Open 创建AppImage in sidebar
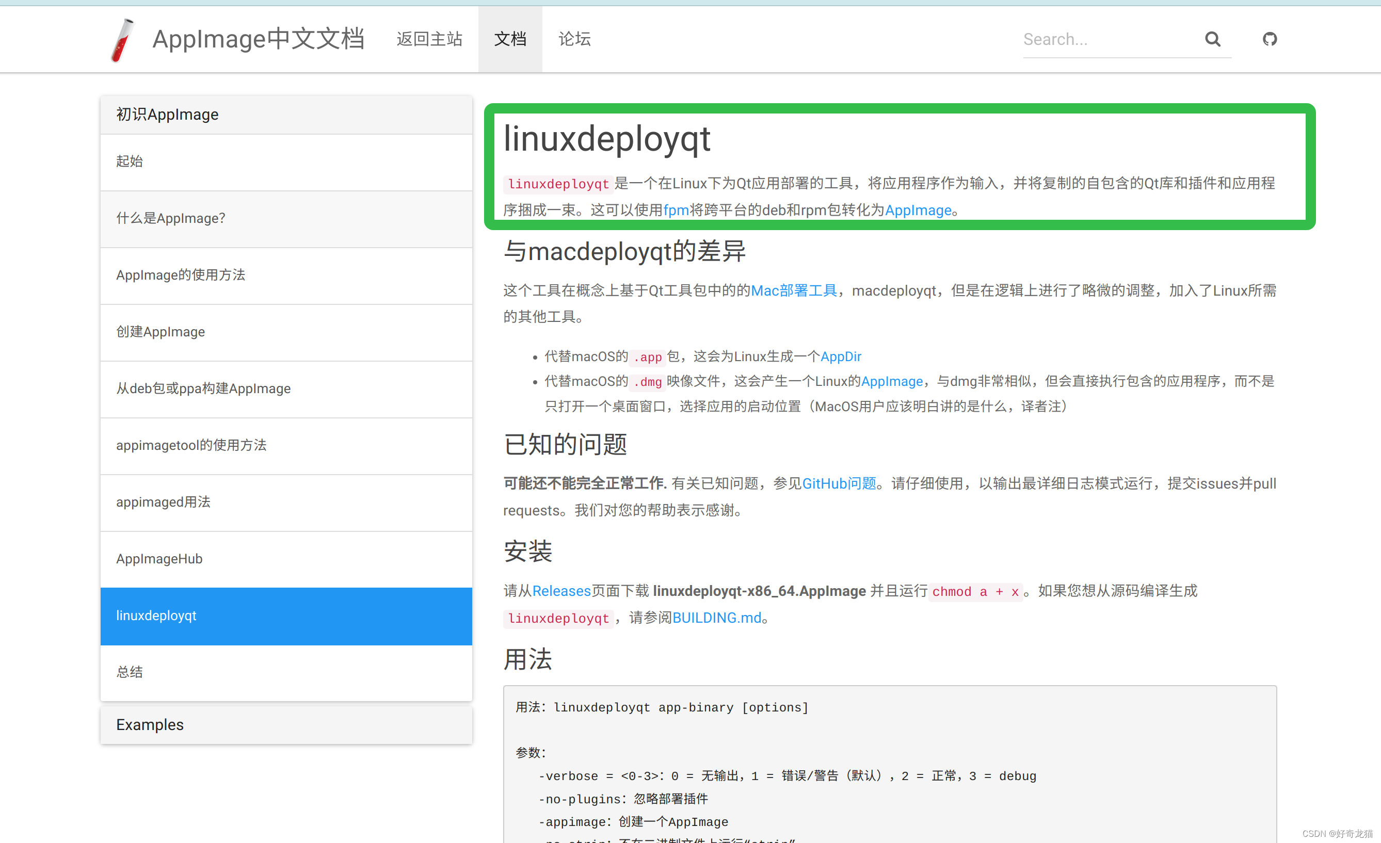This screenshot has width=1381, height=843. 286,332
